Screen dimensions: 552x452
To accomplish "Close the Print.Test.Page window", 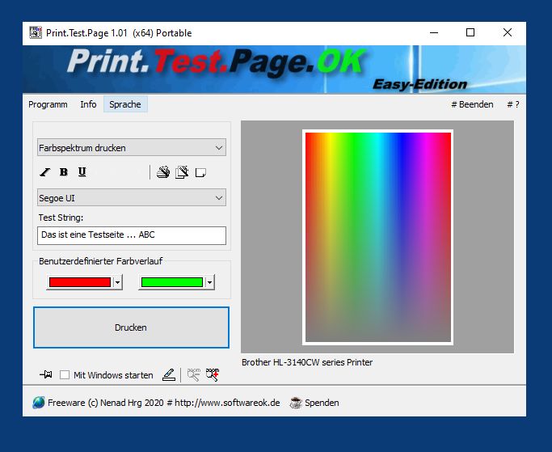I will pyautogui.click(x=508, y=33).
